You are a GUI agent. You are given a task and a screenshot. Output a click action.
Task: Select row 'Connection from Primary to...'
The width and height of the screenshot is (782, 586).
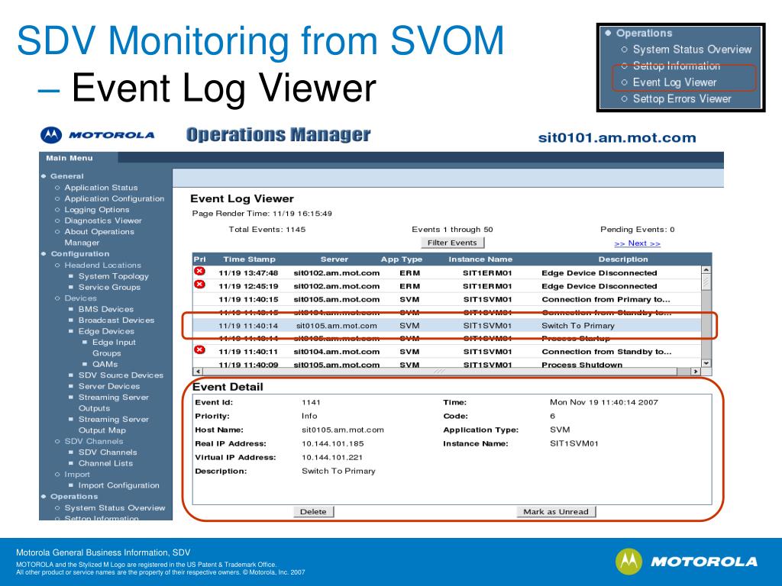pos(447,299)
